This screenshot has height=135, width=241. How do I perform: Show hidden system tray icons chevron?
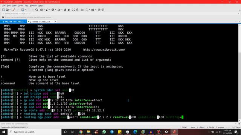pos(209,132)
